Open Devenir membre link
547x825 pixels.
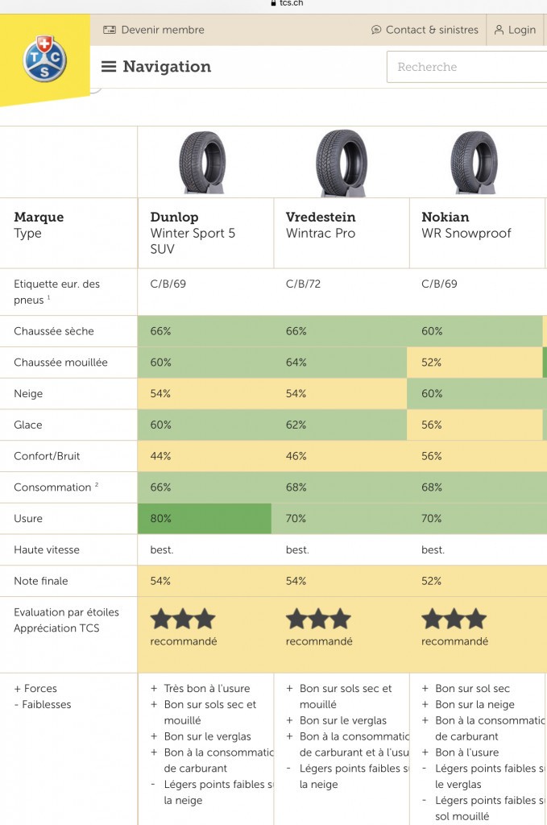[x=163, y=30]
